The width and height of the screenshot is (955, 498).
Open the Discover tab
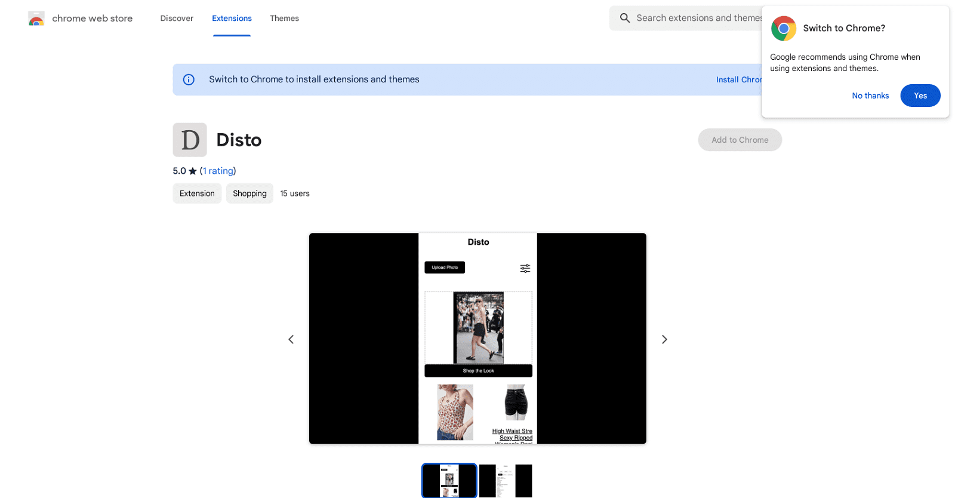[x=177, y=19]
